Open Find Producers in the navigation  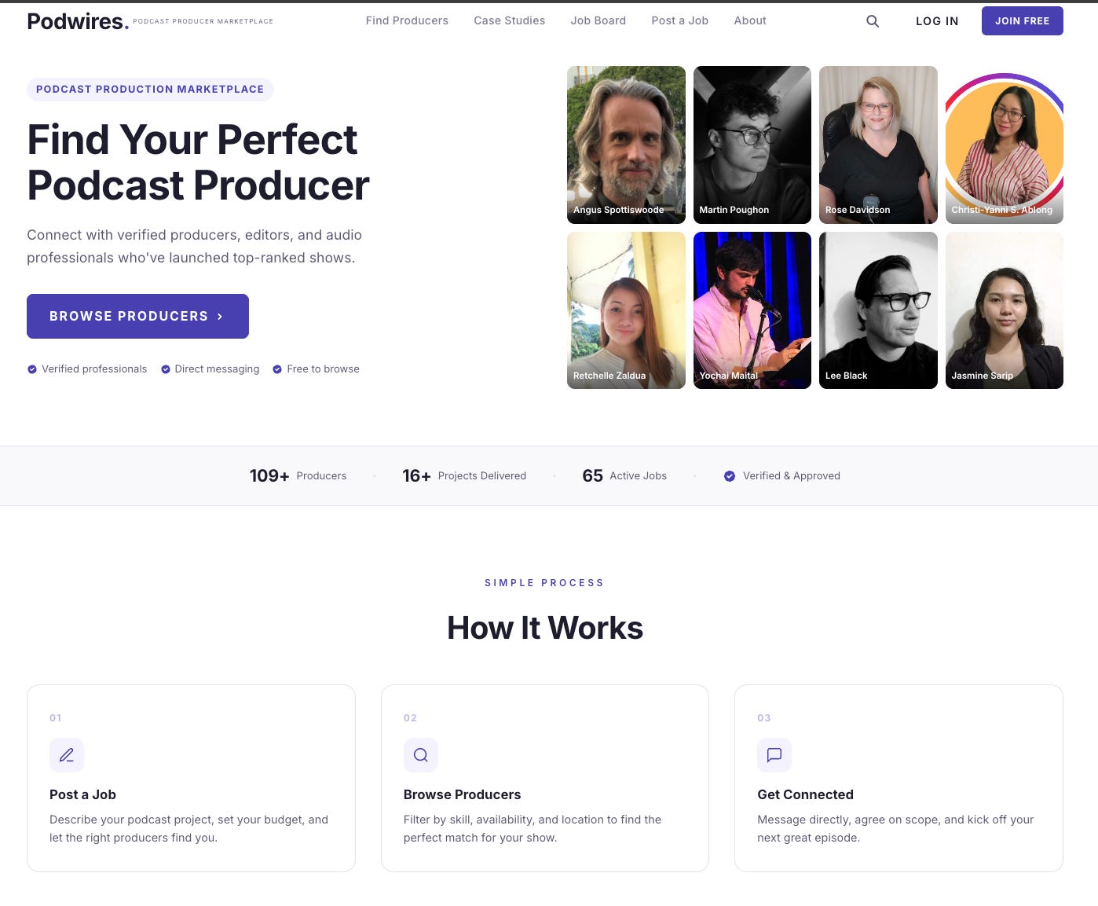[407, 20]
